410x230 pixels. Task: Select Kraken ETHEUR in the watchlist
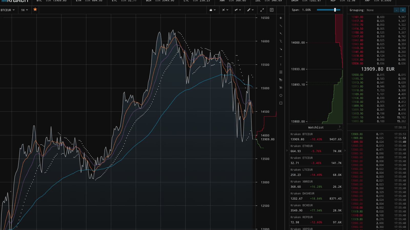(x=316, y=149)
